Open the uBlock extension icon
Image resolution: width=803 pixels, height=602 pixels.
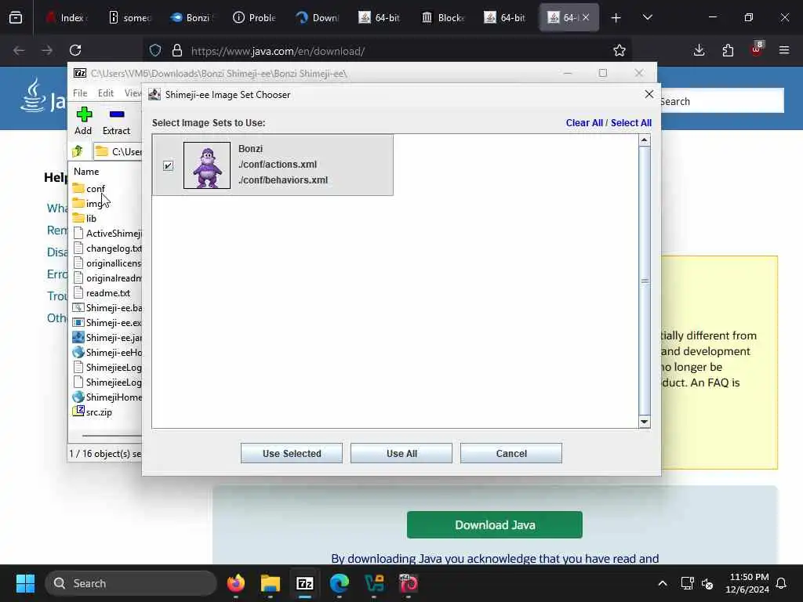757,50
